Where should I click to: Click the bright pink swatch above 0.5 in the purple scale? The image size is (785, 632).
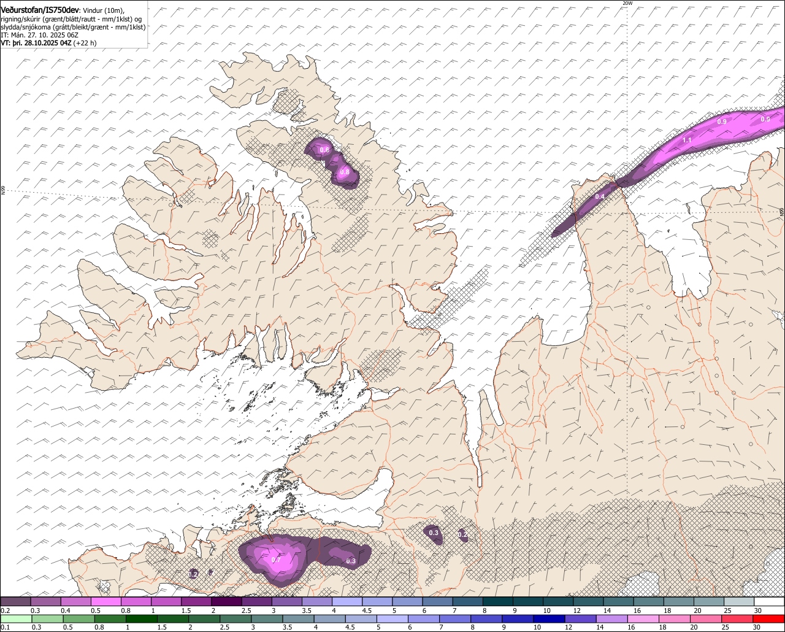point(105,601)
